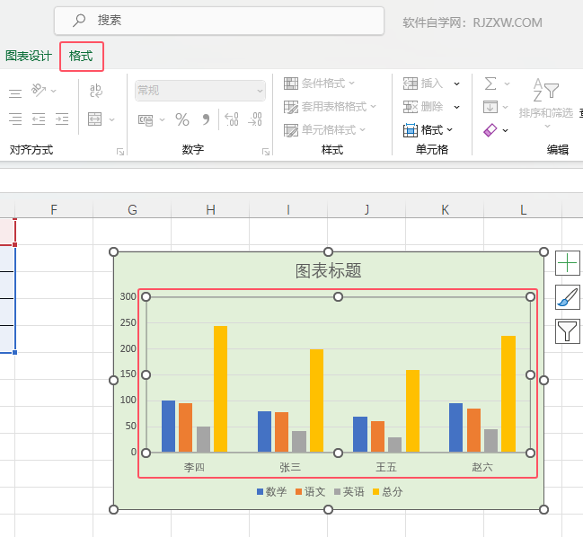
Task: Click the 李四 axis label
Action: (194, 467)
